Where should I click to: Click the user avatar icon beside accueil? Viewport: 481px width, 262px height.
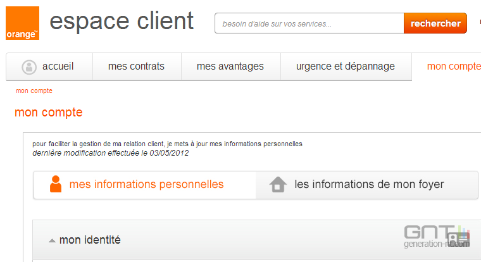(29, 67)
